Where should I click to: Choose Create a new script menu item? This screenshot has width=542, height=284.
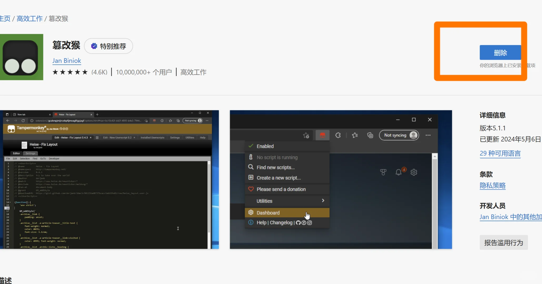[x=279, y=178]
